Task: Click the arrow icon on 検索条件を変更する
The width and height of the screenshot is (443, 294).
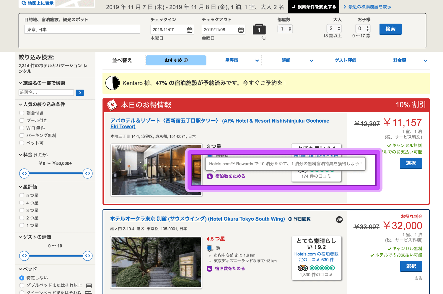Action: [294, 6]
